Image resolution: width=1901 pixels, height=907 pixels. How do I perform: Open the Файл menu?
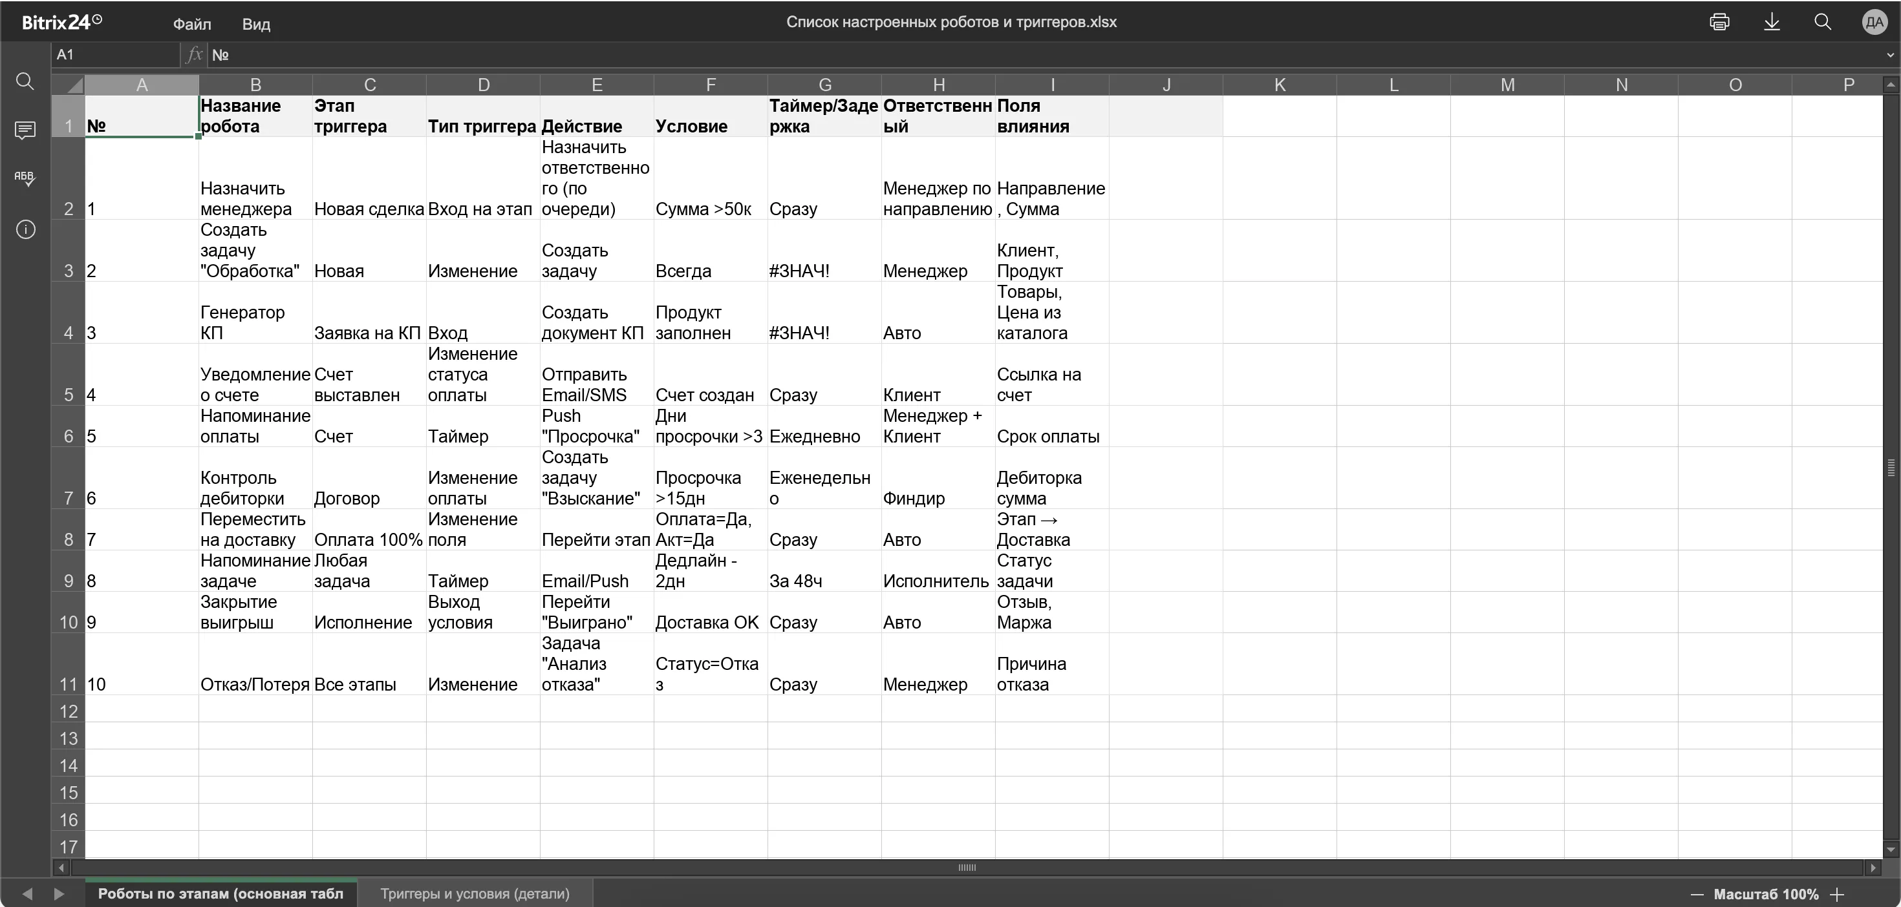point(192,24)
